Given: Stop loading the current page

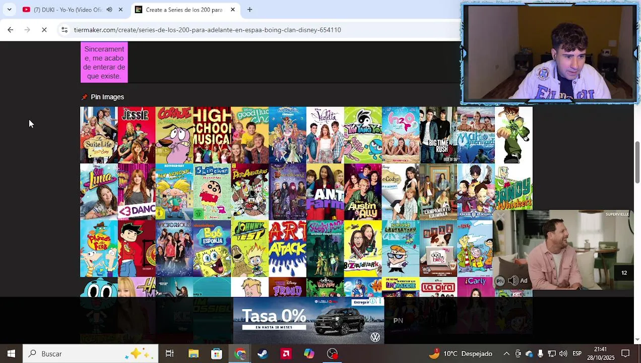Looking at the screenshot, I should (44, 30).
